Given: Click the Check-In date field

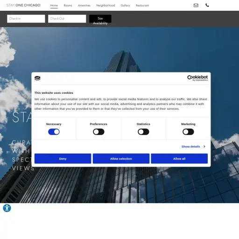Looking at the screenshot, I should (x=26, y=19).
